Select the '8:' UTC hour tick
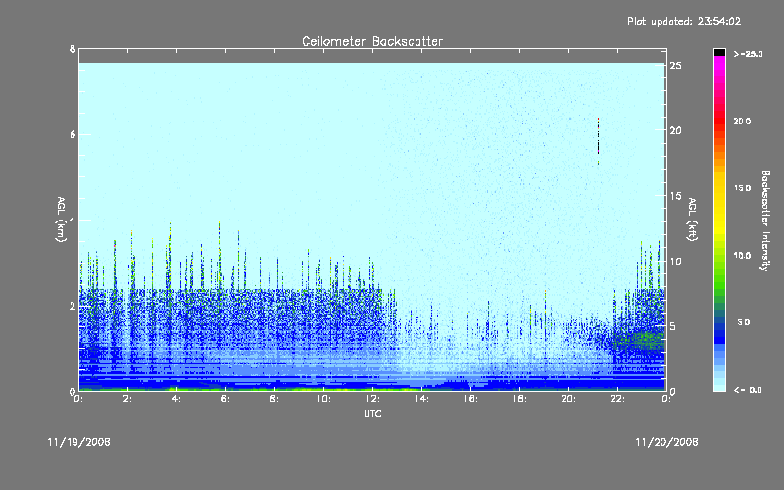This screenshot has height=490, width=784. click(274, 399)
